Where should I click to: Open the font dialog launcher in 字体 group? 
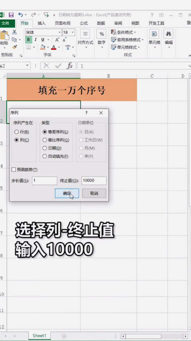click(74, 56)
